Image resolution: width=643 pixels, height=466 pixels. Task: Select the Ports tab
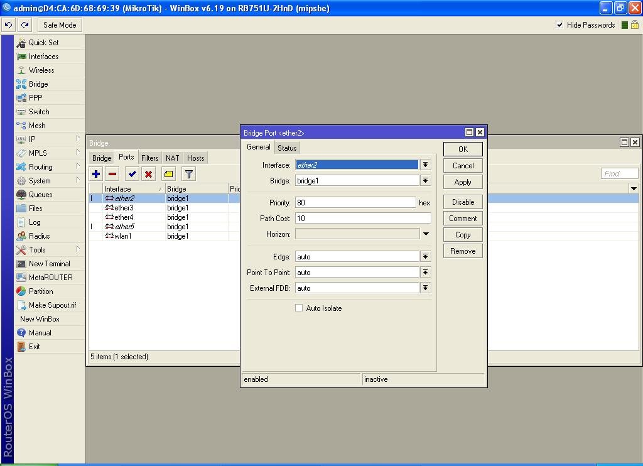tap(126, 157)
